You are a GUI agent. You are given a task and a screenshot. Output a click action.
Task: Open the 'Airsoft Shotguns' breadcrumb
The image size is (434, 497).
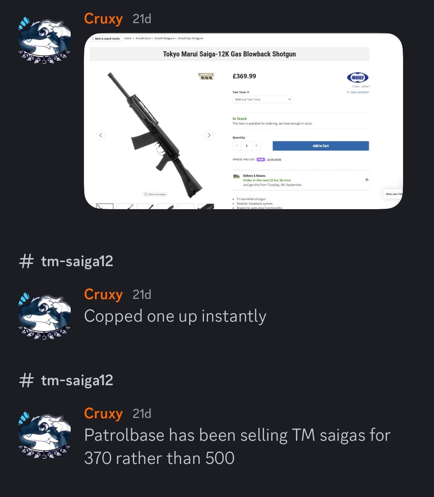pyautogui.click(x=164, y=38)
